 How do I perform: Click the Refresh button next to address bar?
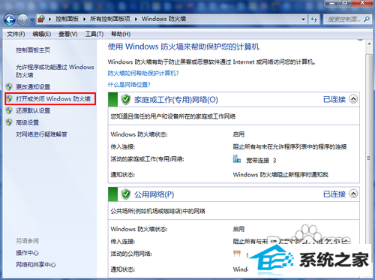click(314, 19)
